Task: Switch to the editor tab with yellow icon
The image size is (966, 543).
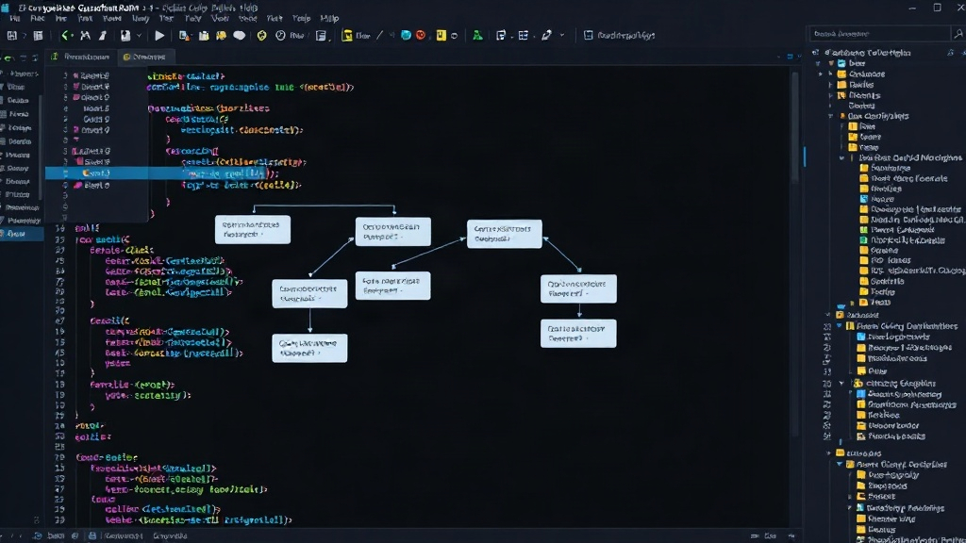Action: [x=144, y=57]
